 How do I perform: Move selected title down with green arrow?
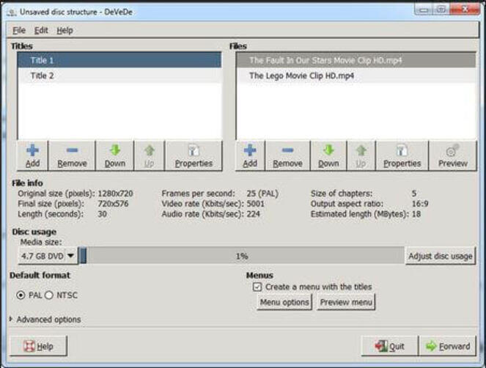pos(114,155)
